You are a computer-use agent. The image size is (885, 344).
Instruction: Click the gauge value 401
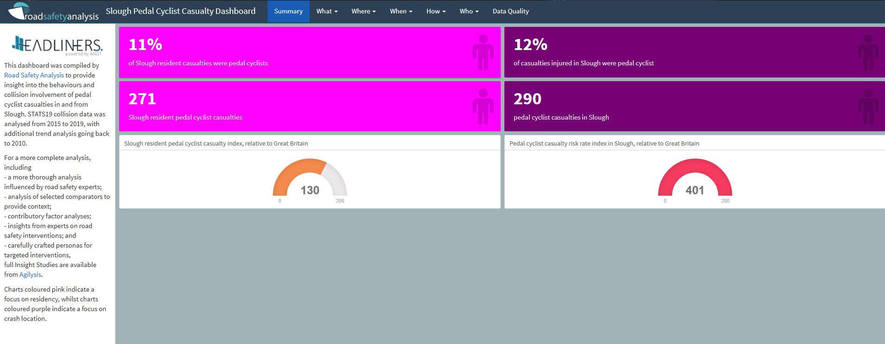click(694, 190)
